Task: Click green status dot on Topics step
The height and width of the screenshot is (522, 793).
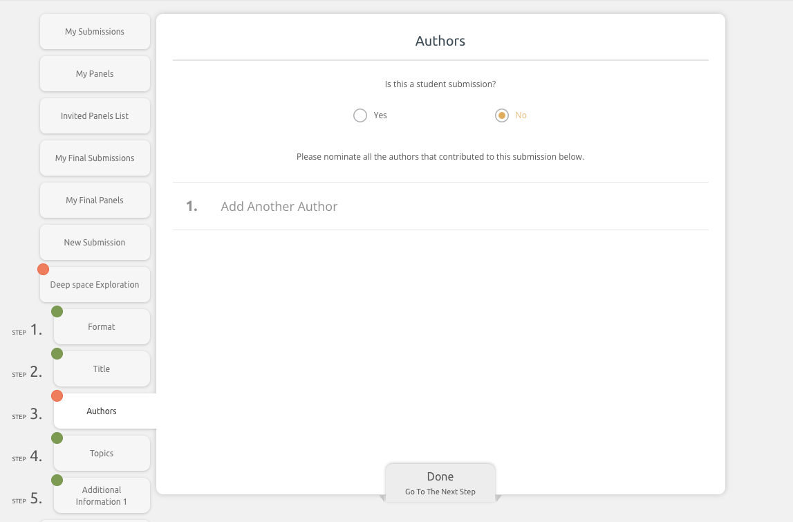Action: [x=57, y=438]
